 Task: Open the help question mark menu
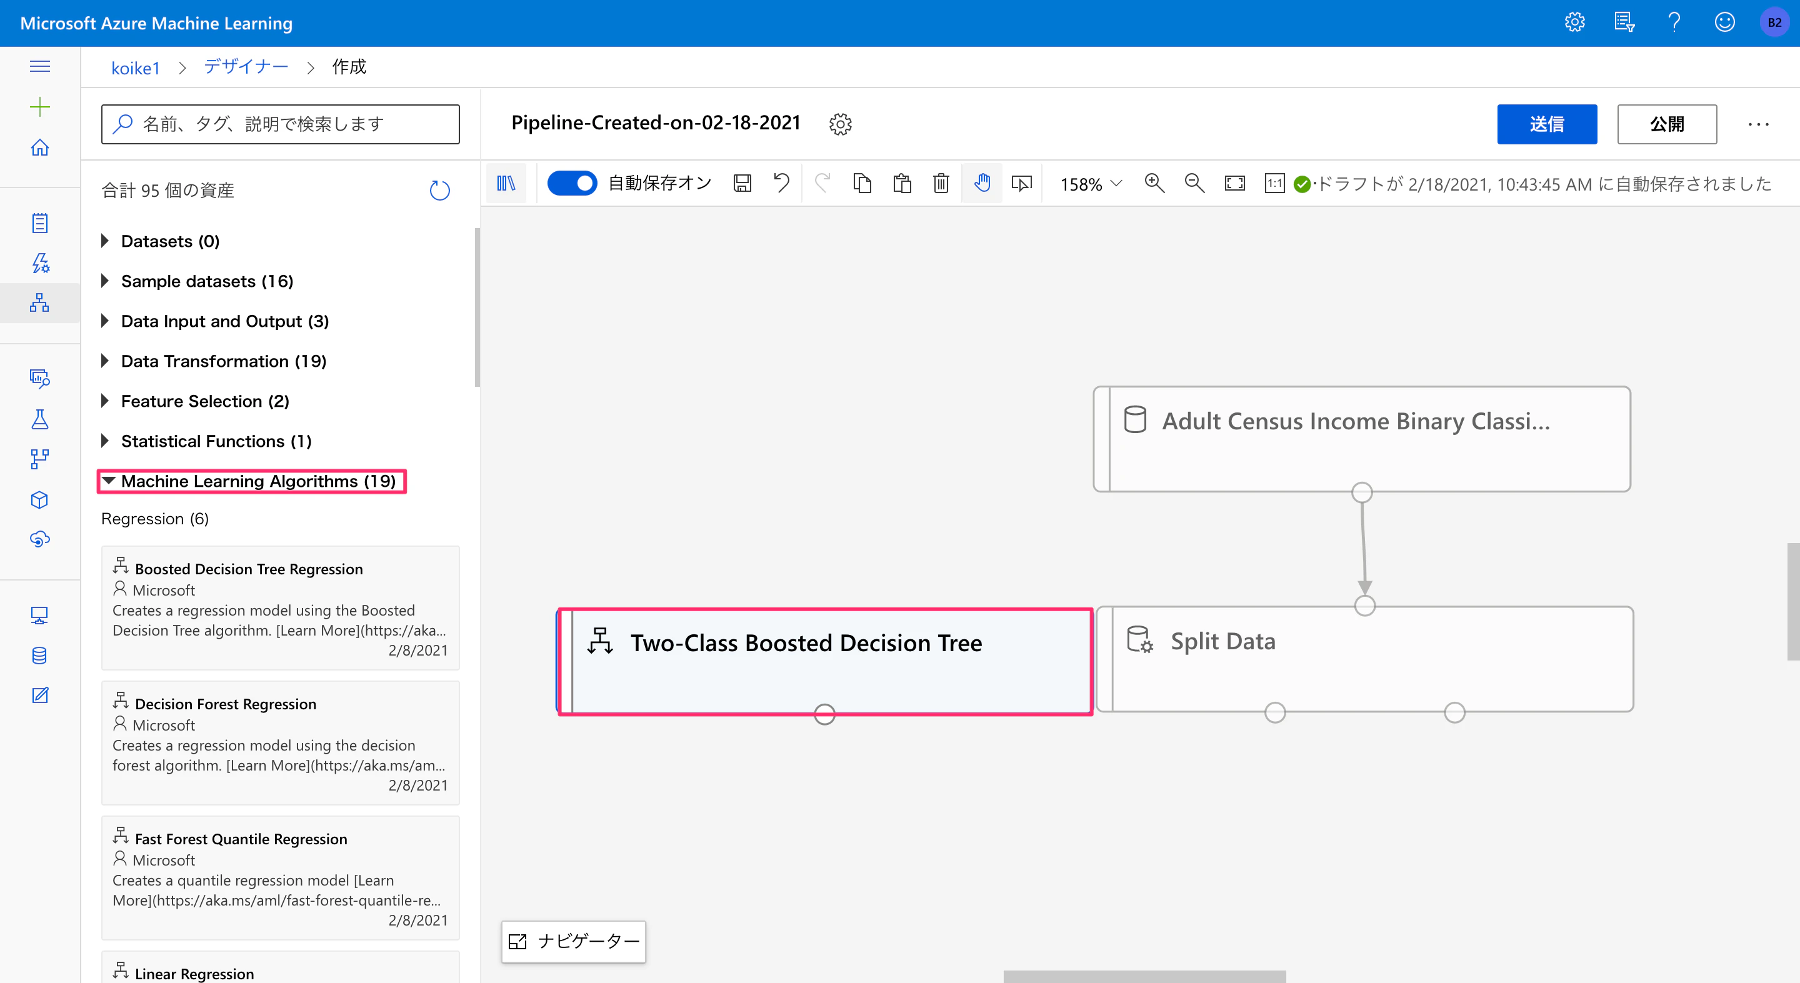coord(1674,23)
